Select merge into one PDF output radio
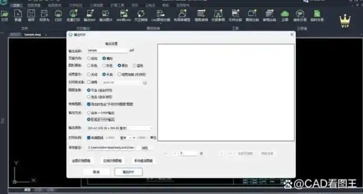Viewport: 363px width, 194px height. pos(89,113)
